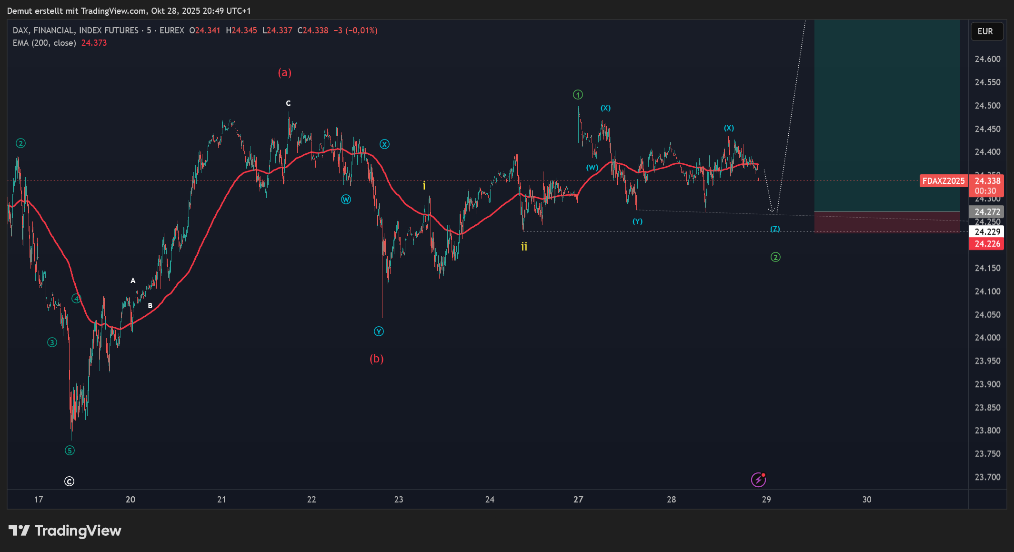Click the cyan circled X wave marker
Screen dimensions: 1014x552
pos(384,144)
